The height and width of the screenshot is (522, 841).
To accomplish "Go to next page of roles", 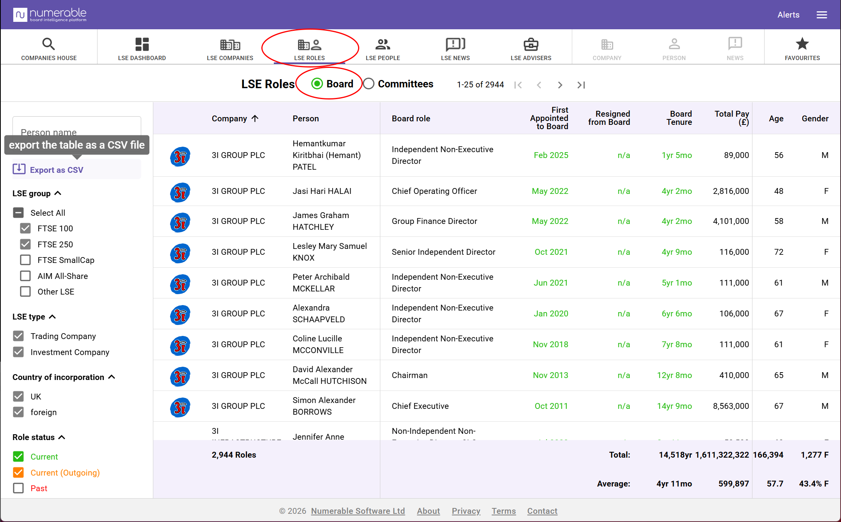I will point(560,85).
